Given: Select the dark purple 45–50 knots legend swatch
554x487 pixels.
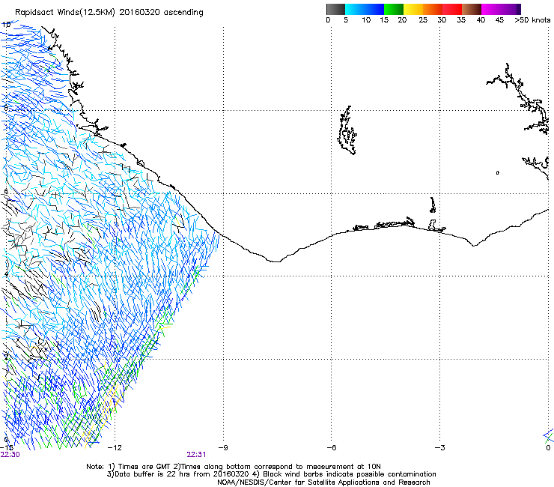Looking at the screenshot, I should pyautogui.click(x=511, y=9).
